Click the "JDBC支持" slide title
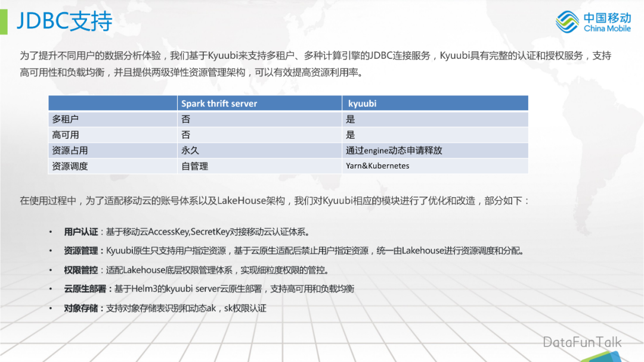The height and width of the screenshot is (362, 644). [64, 21]
